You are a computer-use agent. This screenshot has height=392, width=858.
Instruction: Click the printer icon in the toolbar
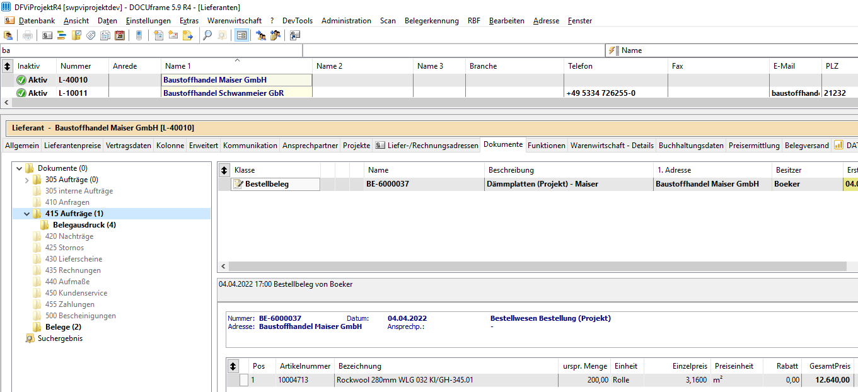coord(28,35)
